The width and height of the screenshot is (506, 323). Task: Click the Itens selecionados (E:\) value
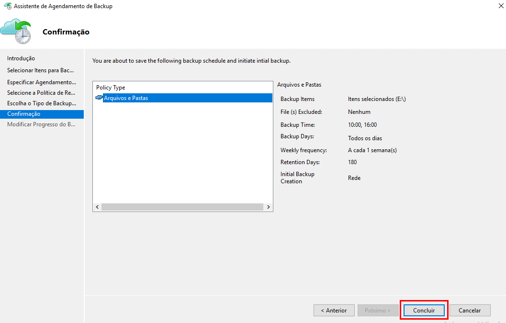[377, 99]
